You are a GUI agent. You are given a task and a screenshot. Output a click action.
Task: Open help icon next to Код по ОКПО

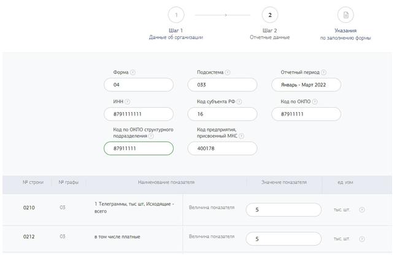point(315,102)
